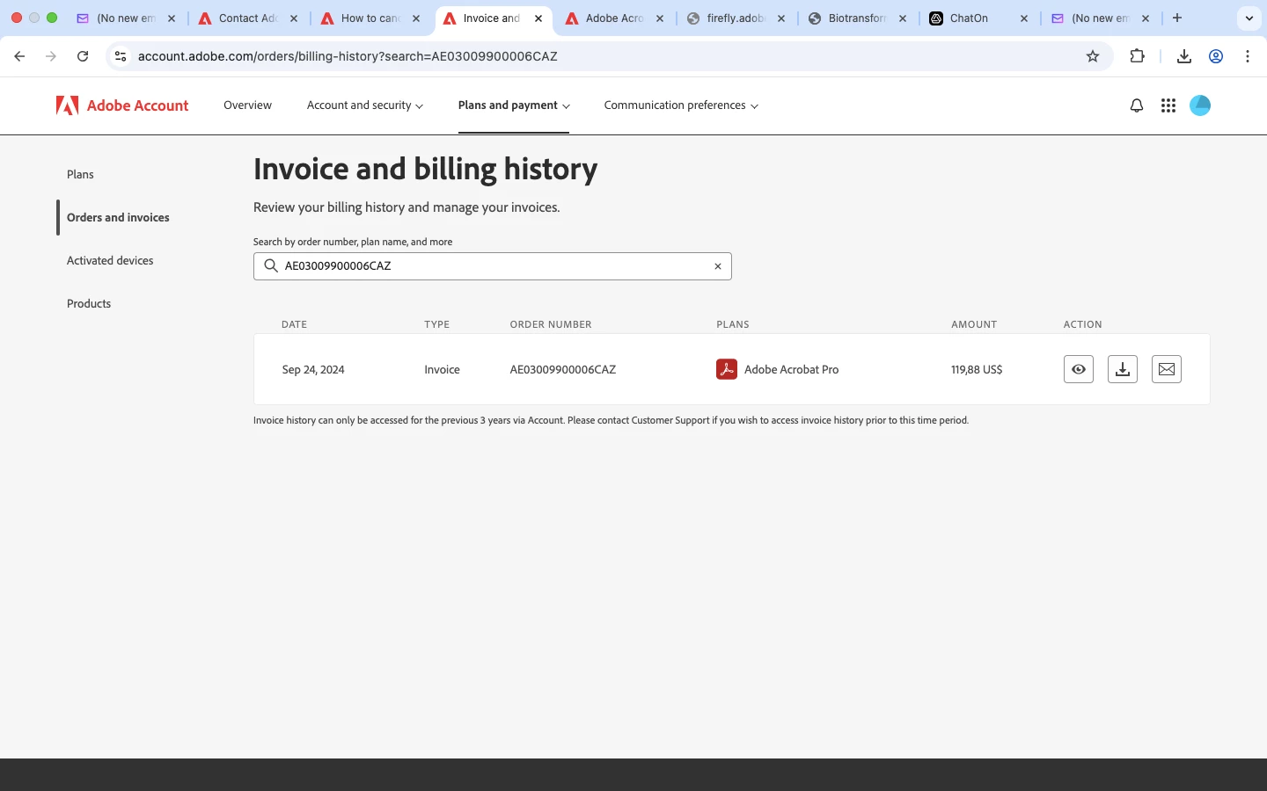Screen dimensions: 1267x791
Task: Open the browser extensions menu
Action: (x=1137, y=56)
